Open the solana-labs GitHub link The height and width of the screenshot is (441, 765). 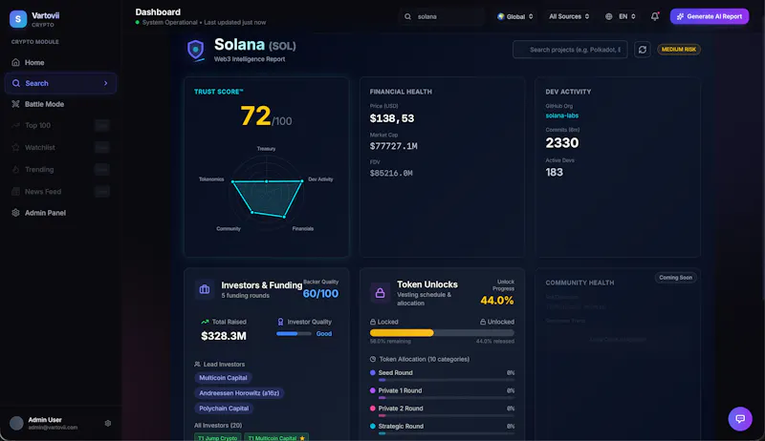[x=562, y=115]
